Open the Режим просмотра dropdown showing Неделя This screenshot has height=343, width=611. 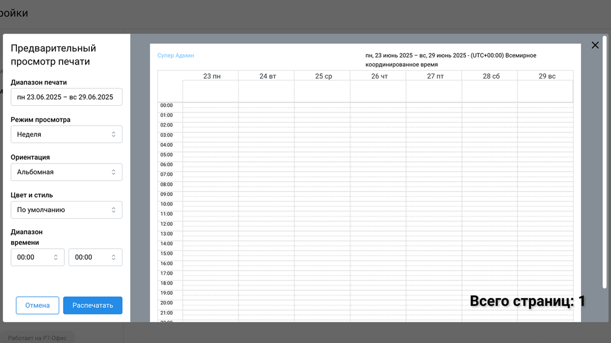pos(67,135)
